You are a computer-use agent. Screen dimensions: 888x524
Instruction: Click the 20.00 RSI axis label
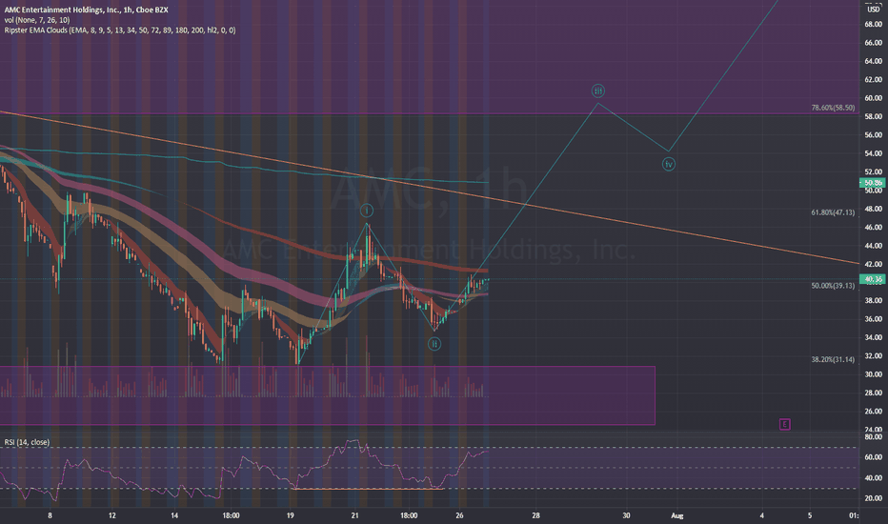tap(874, 498)
